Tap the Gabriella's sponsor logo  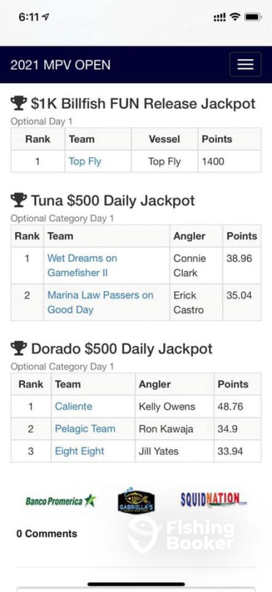point(136,500)
